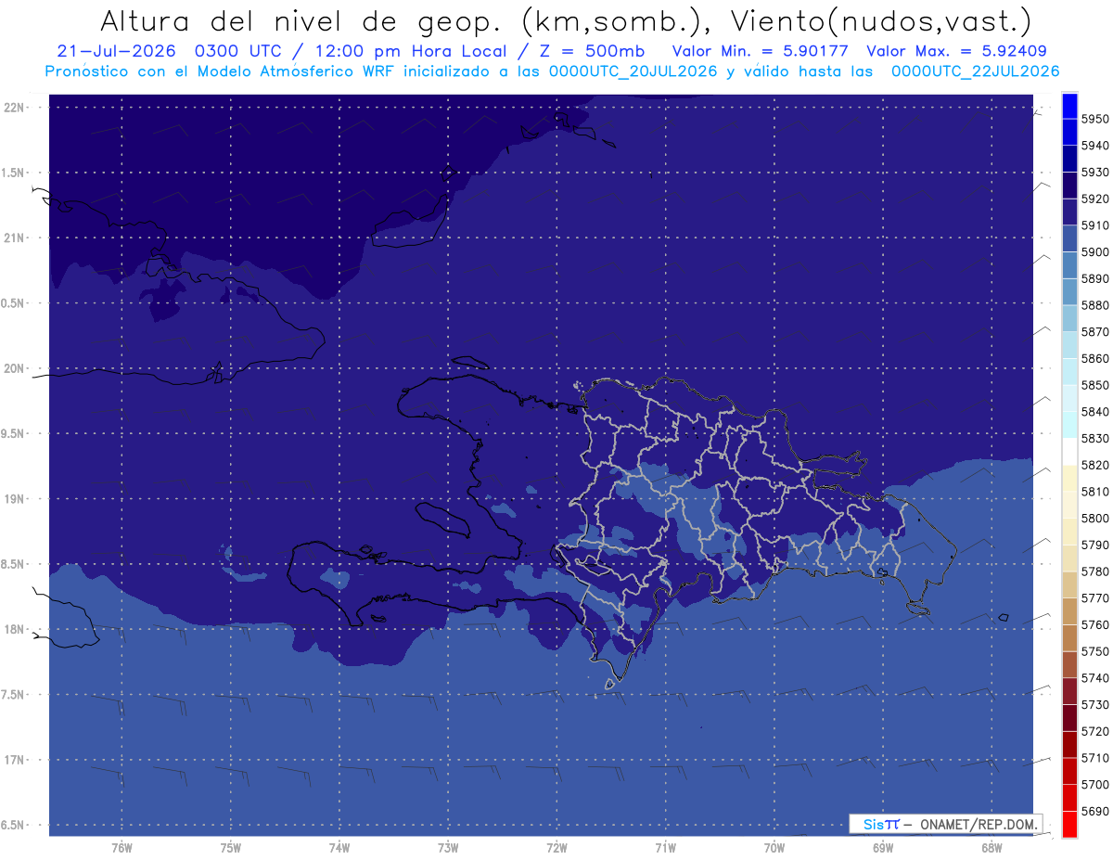Screen dimensions: 1113x860
Task: Click the 5720 legend value
Action: (x=1094, y=731)
